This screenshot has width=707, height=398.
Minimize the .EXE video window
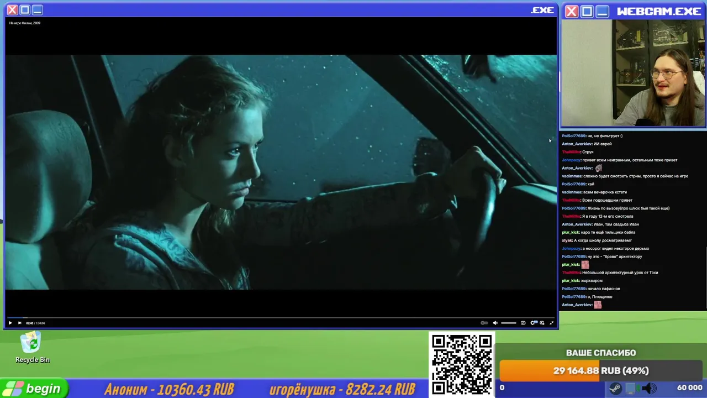pos(37,10)
